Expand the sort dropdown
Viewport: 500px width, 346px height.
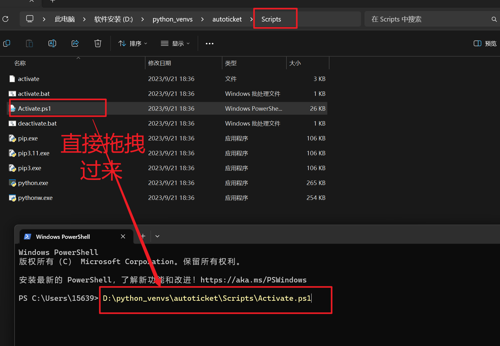coord(133,44)
